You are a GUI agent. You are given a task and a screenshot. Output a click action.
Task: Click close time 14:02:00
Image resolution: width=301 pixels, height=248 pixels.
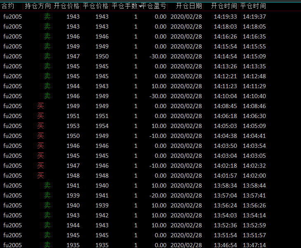254,176
